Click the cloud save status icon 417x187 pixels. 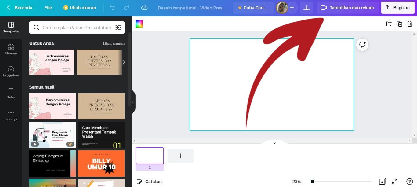click(x=144, y=7)
